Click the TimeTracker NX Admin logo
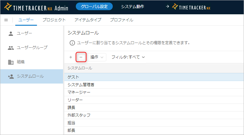Image resolution: width=244 pixels, height=135 pixels. (36, 7)
